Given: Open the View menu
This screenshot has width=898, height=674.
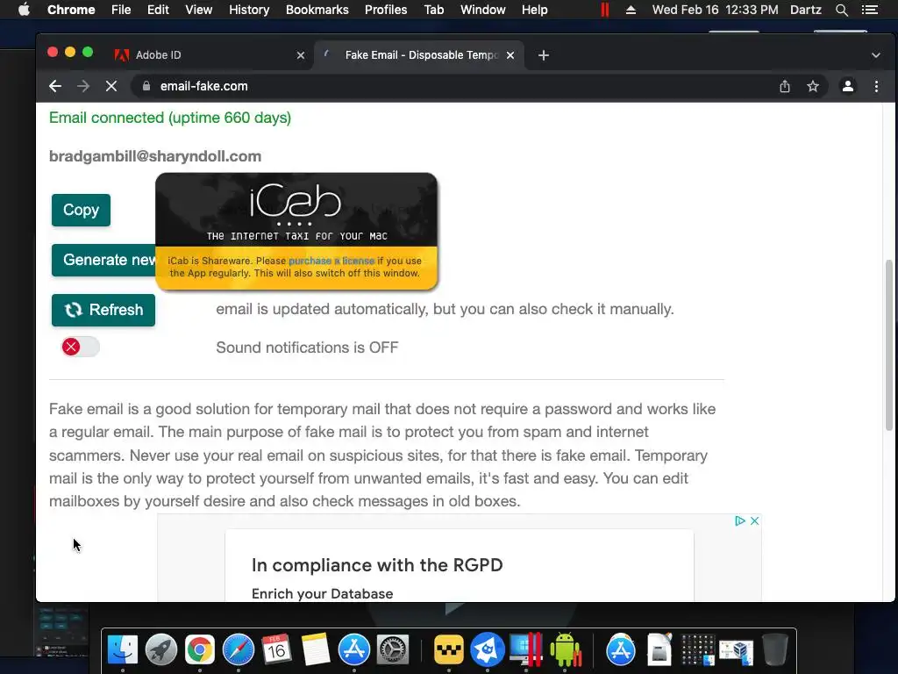Looking at the screenshot, I should [x=199, y=10].
